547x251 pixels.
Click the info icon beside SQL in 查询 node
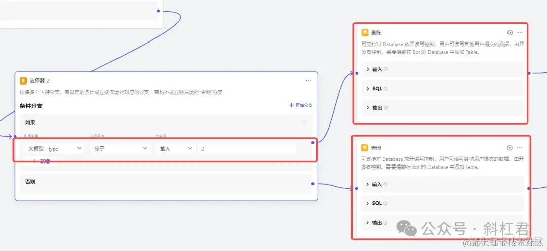[x=385, y=203]
